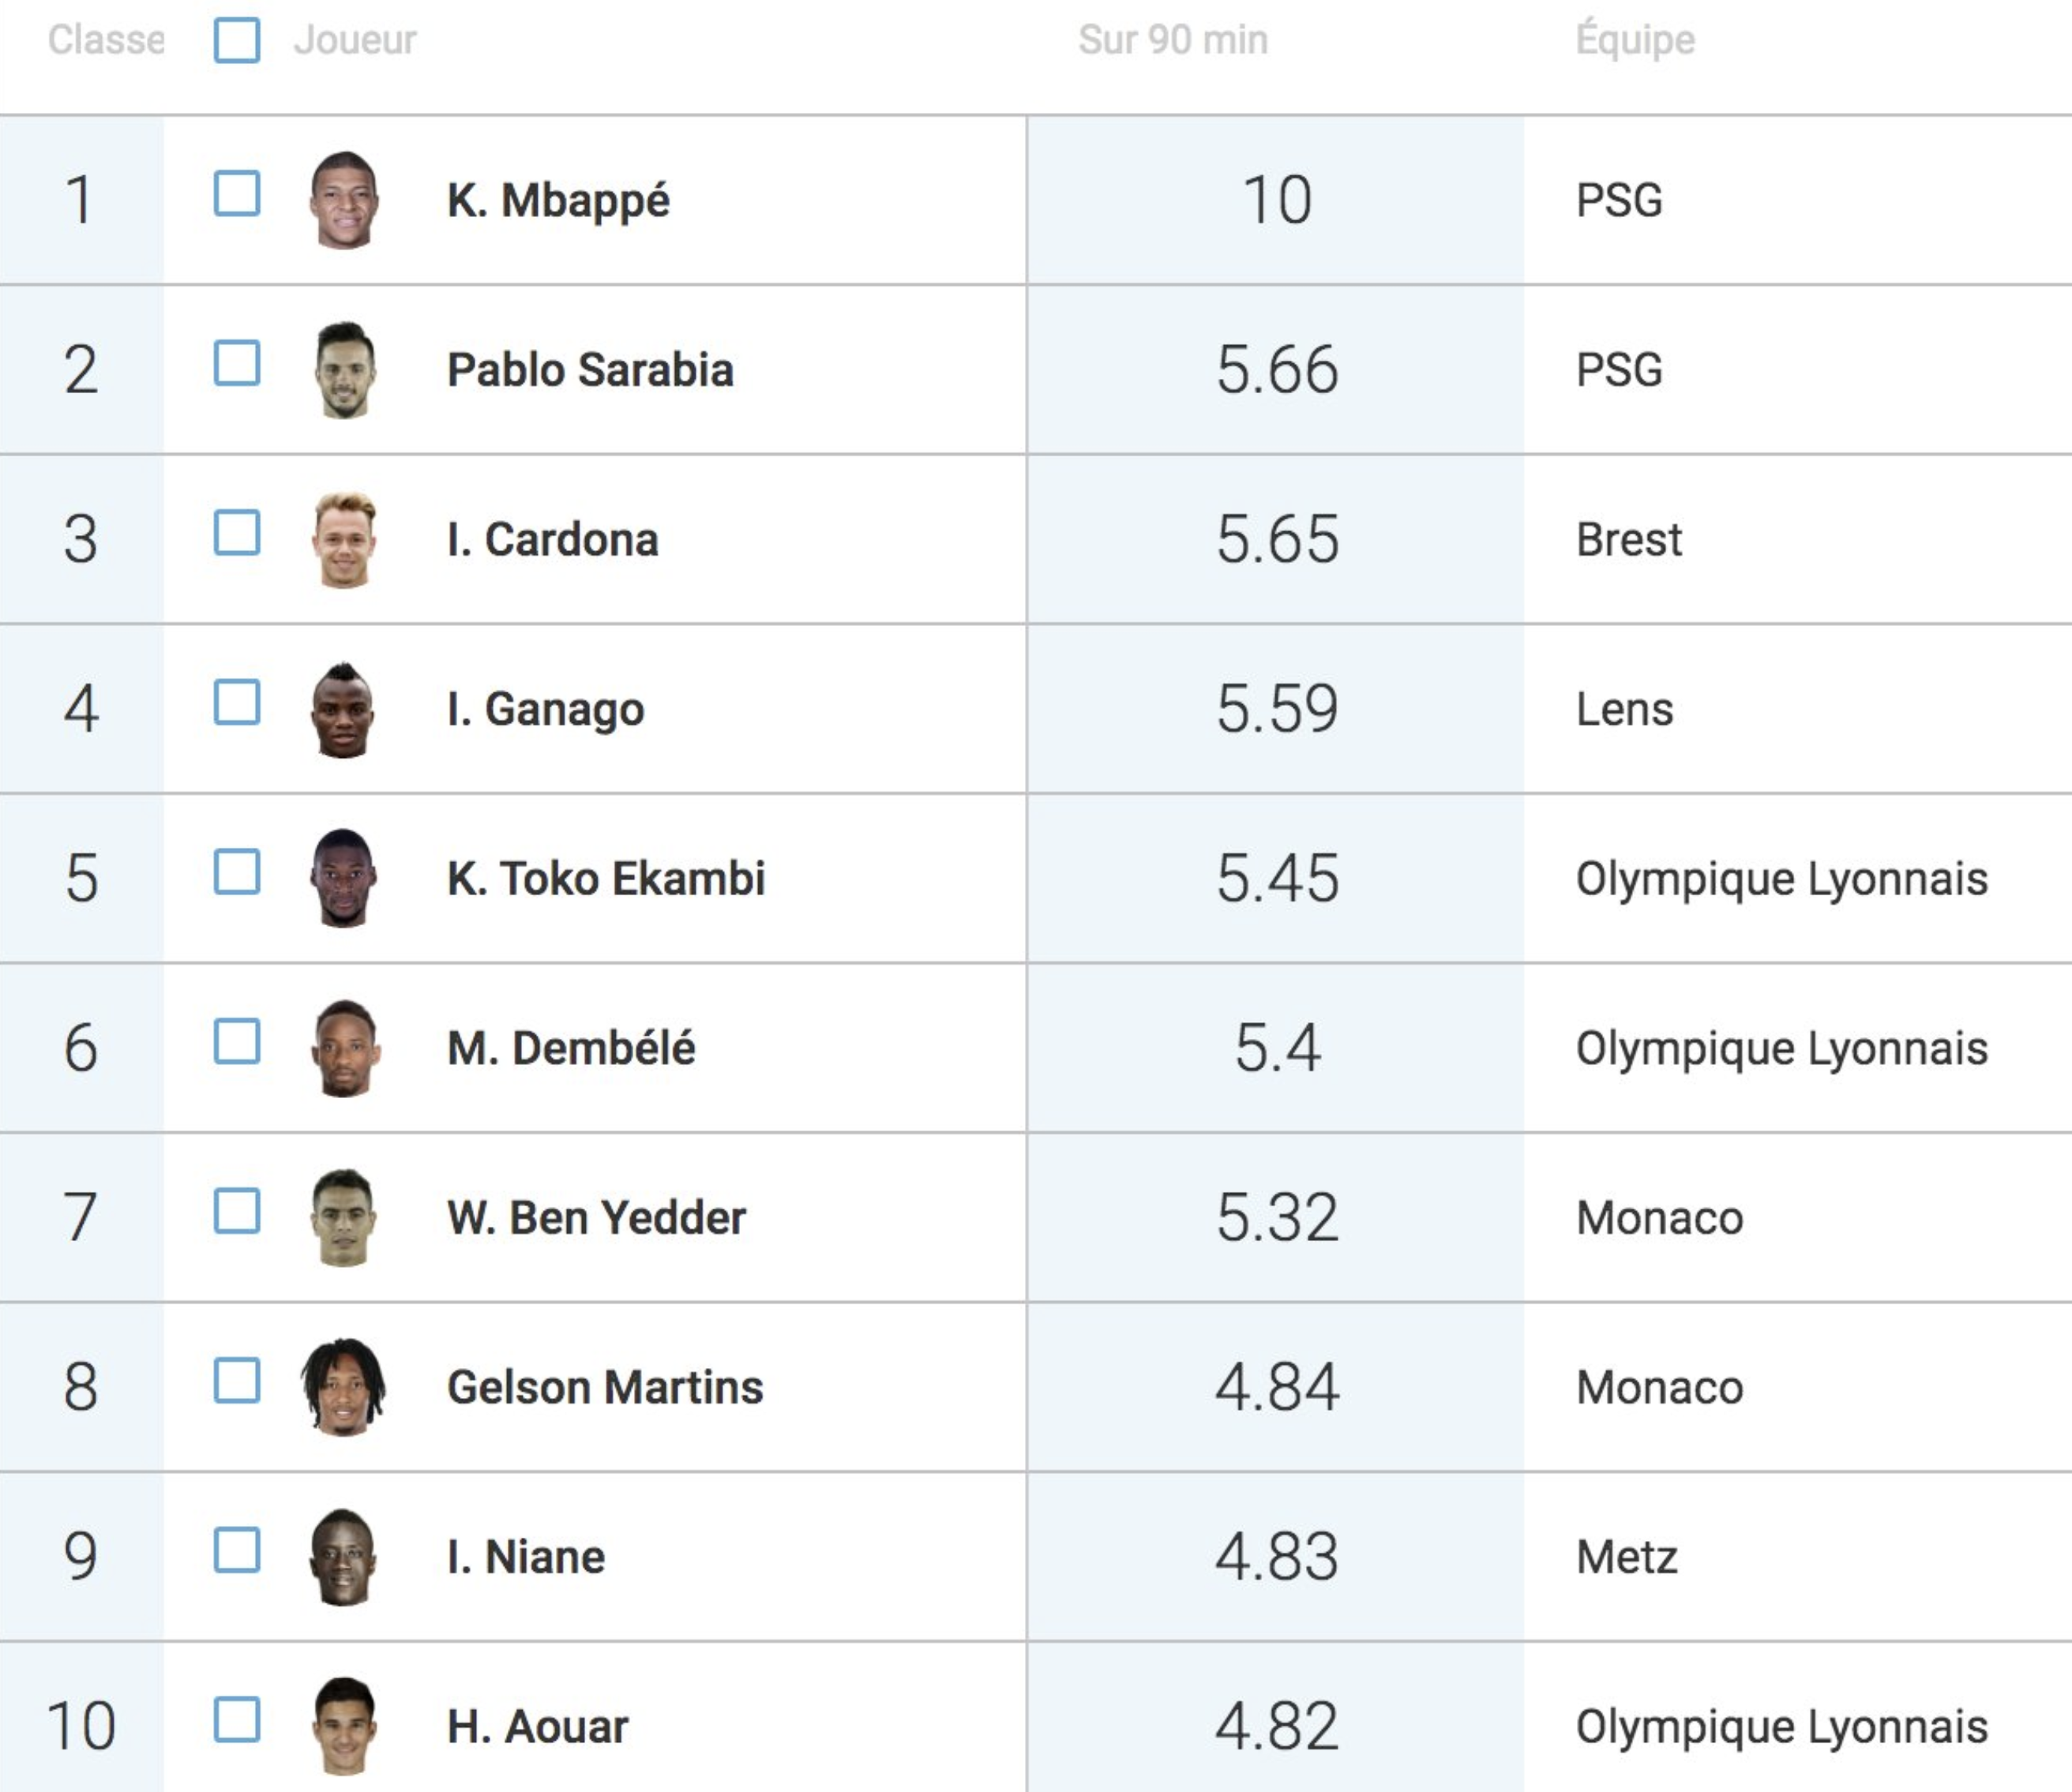Click the Lens team name
Screen dimensions: 2072x1792
(1625, 709)
